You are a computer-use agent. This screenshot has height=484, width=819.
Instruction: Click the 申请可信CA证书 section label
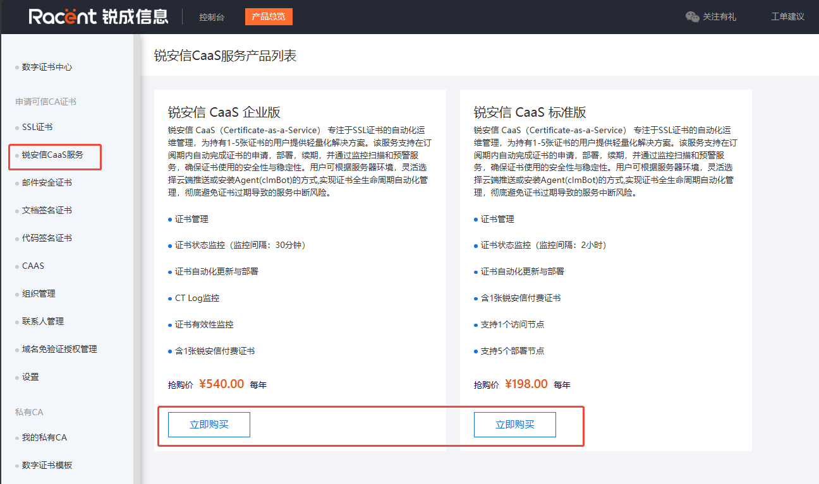tap(46, 102)
